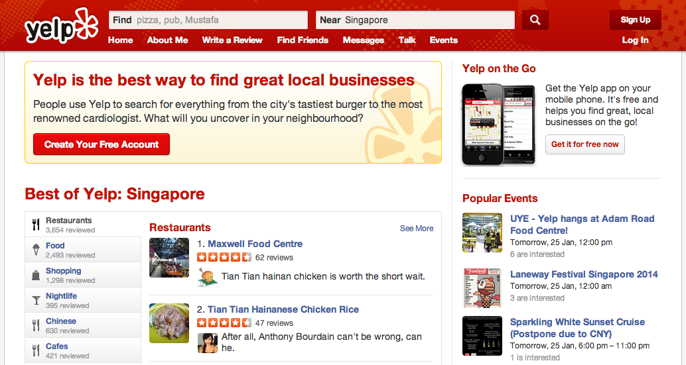Screen dimensions: 686x365
Task: Open the About Me nav item
Action: pos(168,40)
